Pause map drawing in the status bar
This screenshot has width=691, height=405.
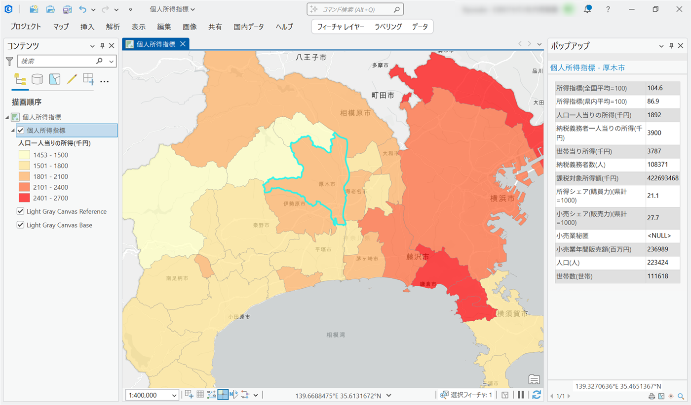point(521,395)
